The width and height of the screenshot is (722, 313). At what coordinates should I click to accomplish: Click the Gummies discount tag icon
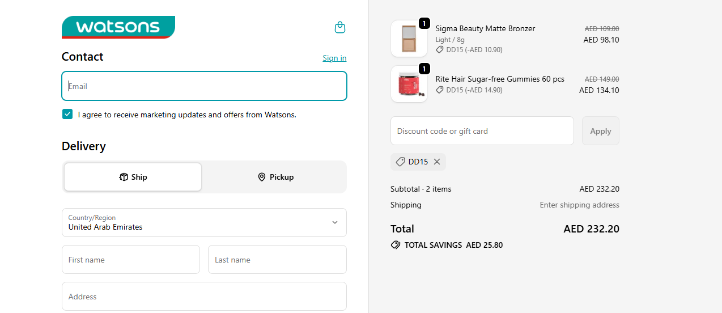coord(440,90)
